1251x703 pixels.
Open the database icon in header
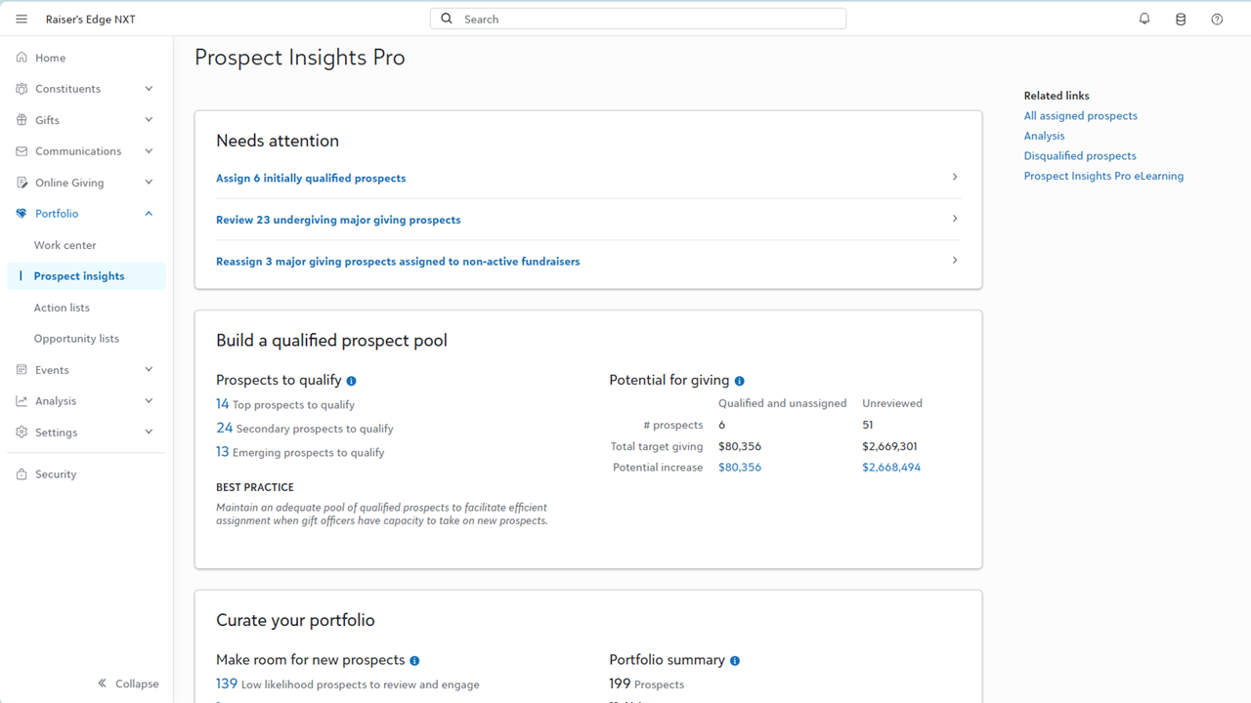coord(1181,19)
